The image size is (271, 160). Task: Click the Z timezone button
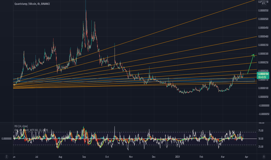[7, 157]
